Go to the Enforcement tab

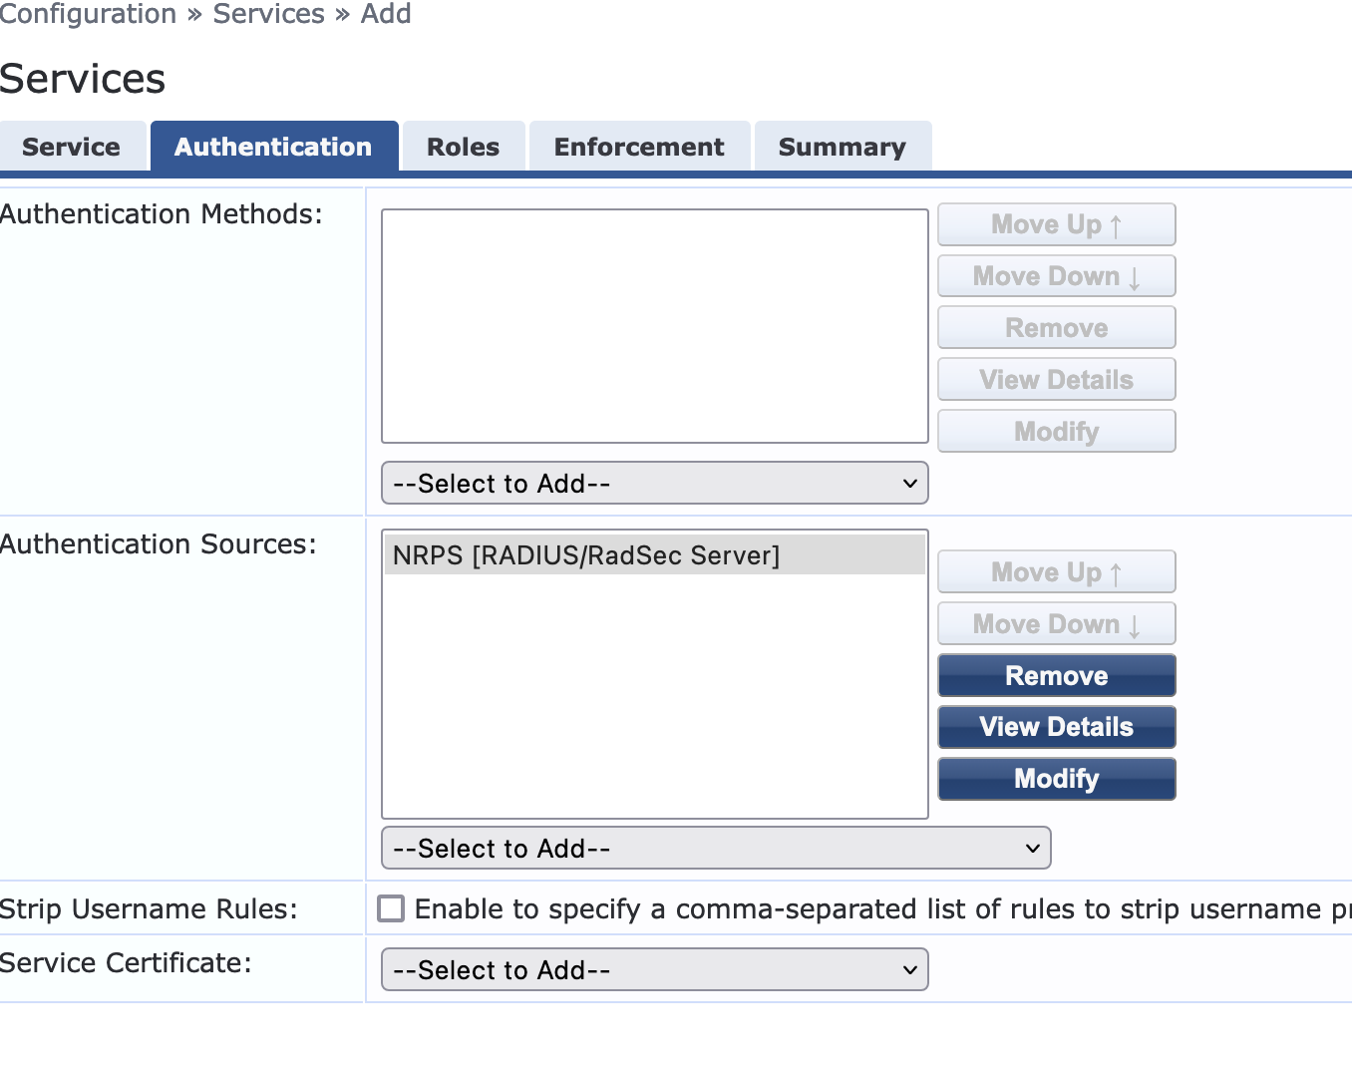(639, 147)
